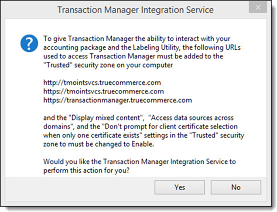Click the line starting "To give Transaction Manager"
Screen dimensions: 277x212
(137, 39)
